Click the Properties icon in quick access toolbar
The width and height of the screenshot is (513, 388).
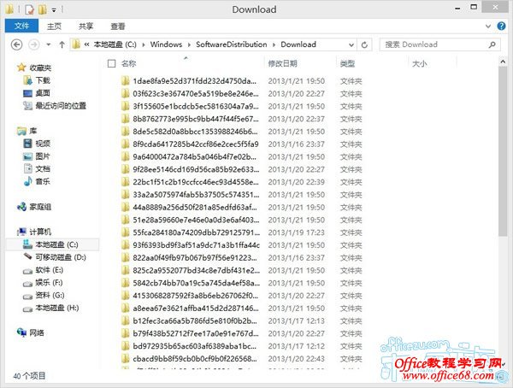[29, 9]
